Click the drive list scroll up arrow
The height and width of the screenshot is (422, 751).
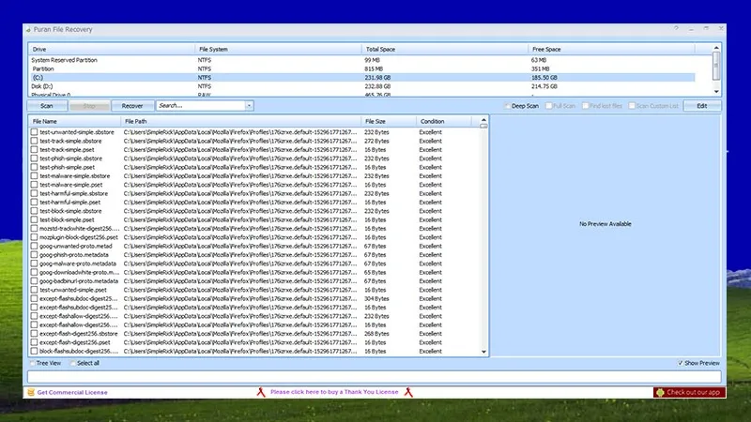tap(716, 48)
